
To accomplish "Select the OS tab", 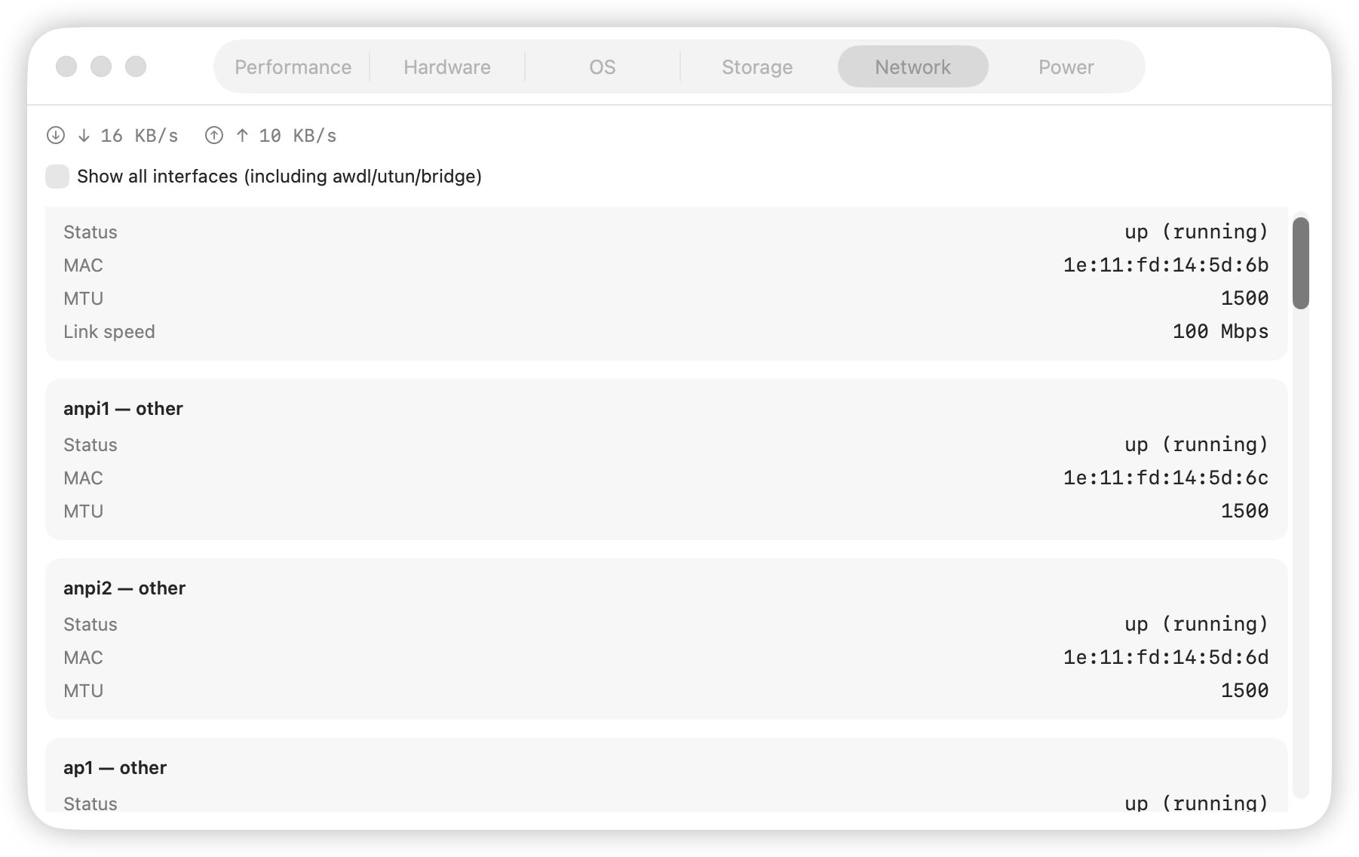I will click(x=602, y=67).
